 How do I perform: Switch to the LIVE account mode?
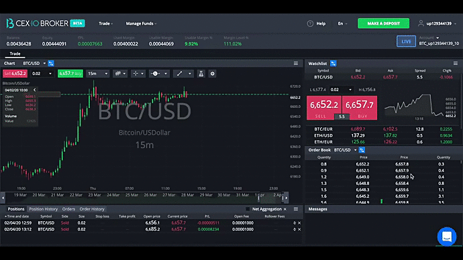[406, 42]
